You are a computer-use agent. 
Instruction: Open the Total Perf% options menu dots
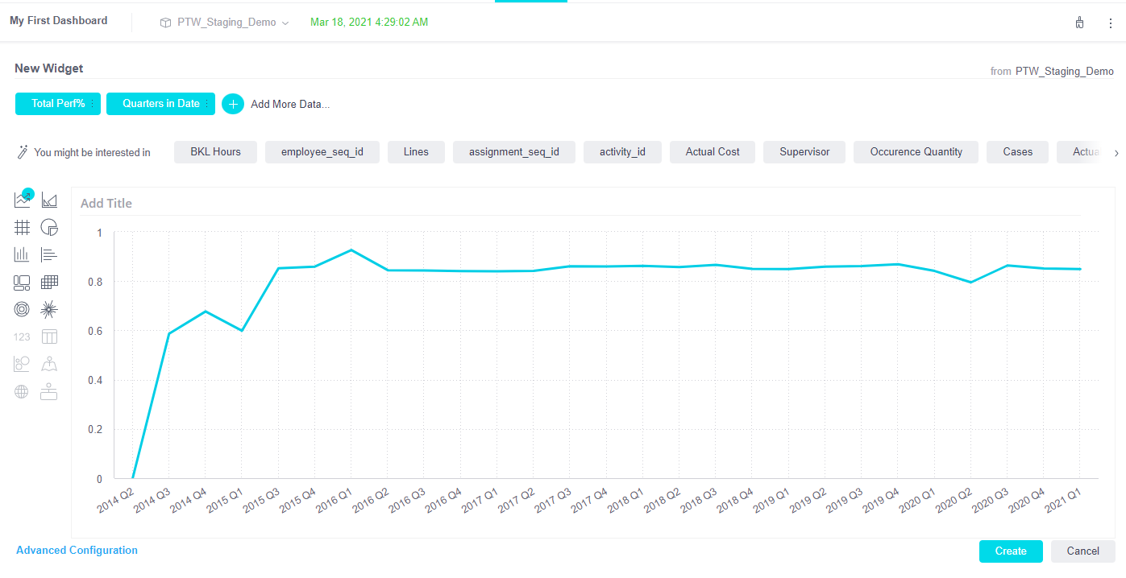coord(93,104)
